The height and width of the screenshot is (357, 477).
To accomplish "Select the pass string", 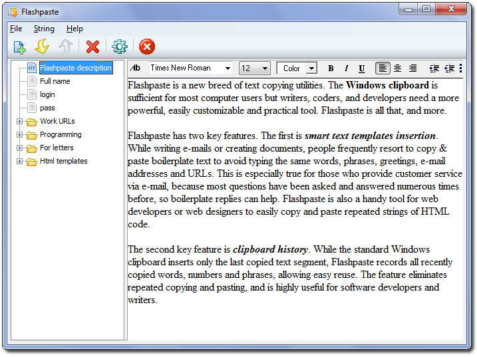I will [x=47, y=108].
